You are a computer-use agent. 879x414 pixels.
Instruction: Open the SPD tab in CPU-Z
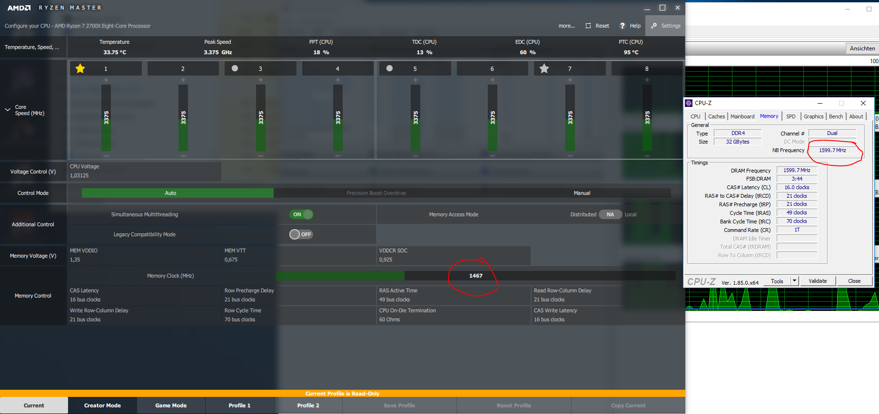pyautogui.click(x=790, y=116)
